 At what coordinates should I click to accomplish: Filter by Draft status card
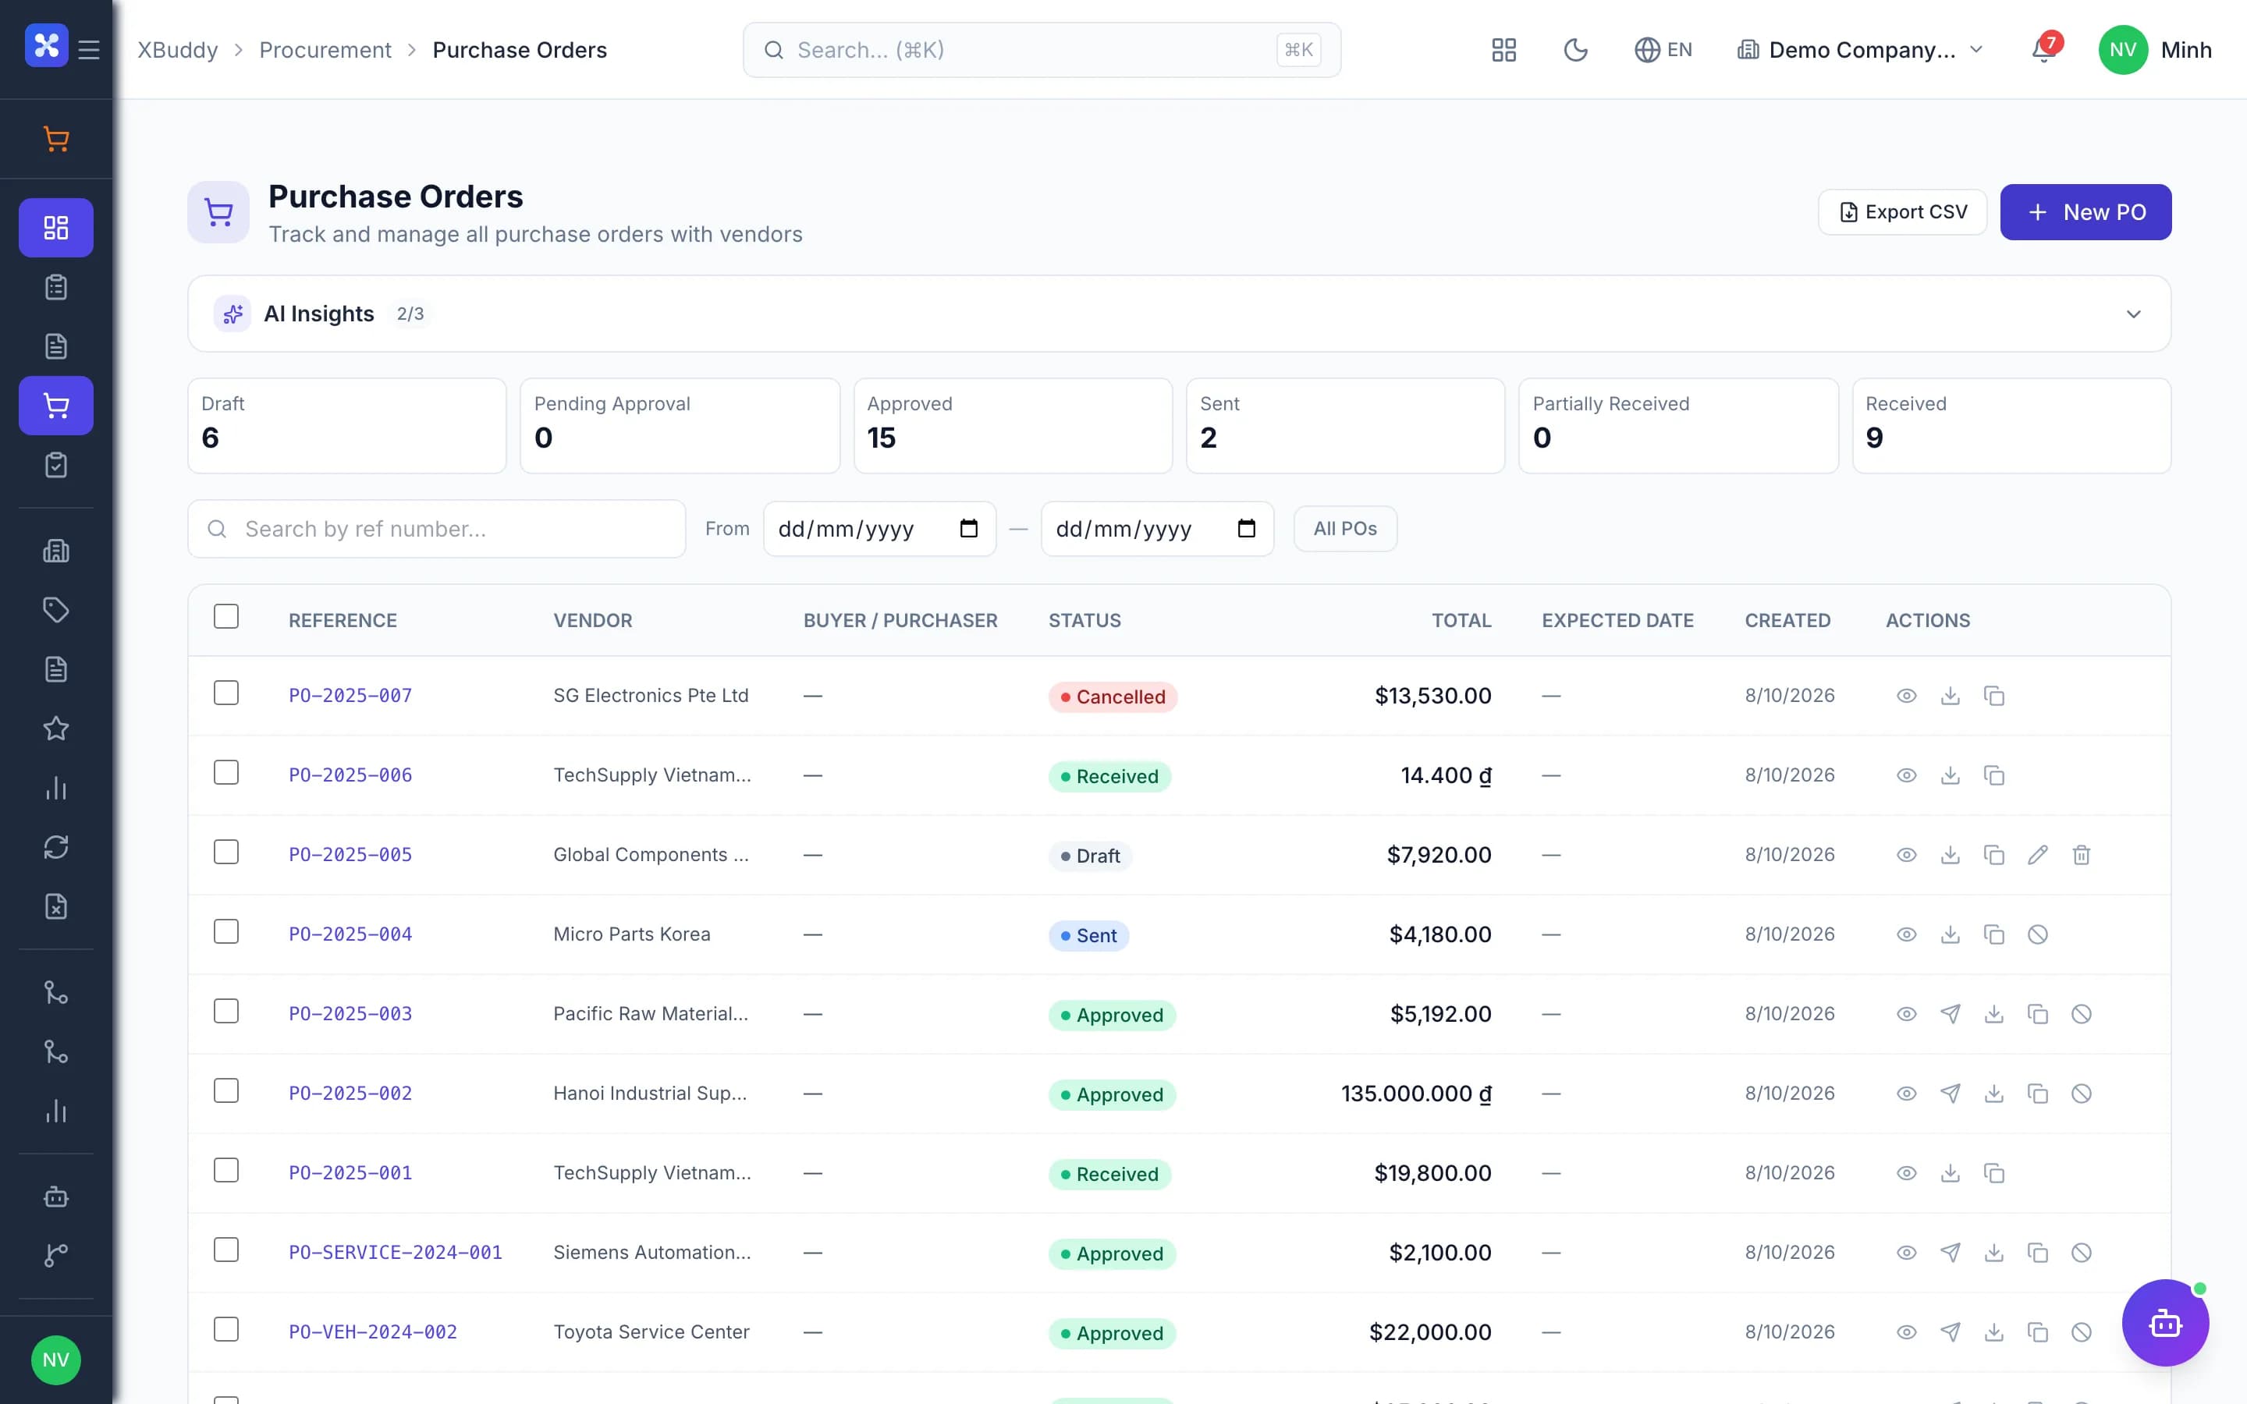coord(347,426)
